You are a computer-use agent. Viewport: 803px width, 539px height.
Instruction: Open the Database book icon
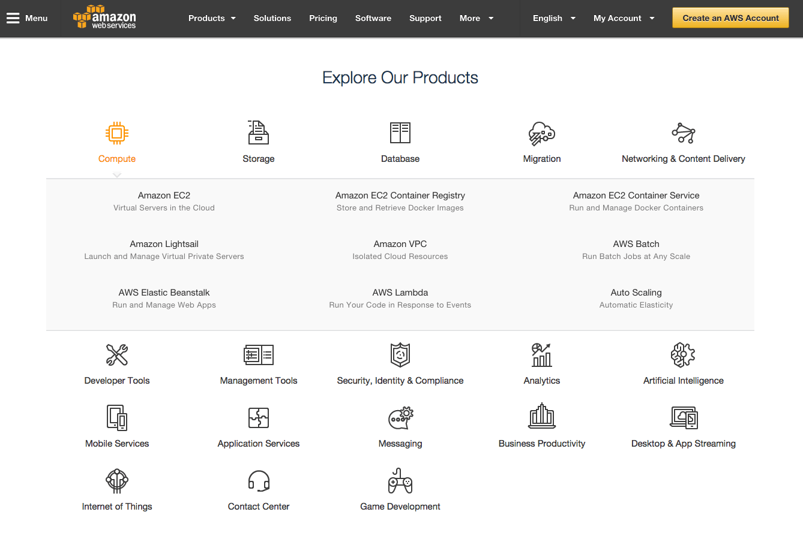pos(400,133)
